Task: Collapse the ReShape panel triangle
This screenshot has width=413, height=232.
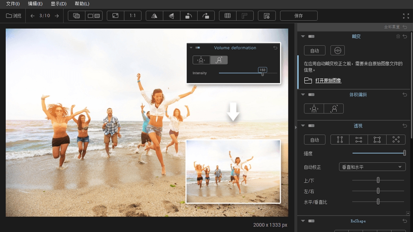Action: click(x=303, y=221)
